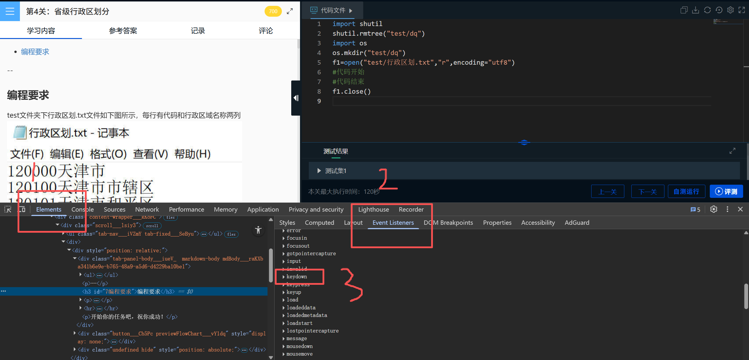The image size is (749, 360).
Task: Open the Network tab in DevTools
Action: pyautogui.click(x=147, y=210)
